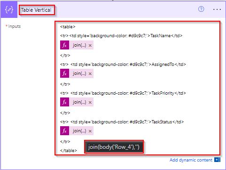Click the Add dynamic content link
This screenshot has width=226, height=170.
[x=191, y=160]
